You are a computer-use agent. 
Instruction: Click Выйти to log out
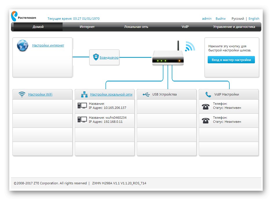click(220, 19)
